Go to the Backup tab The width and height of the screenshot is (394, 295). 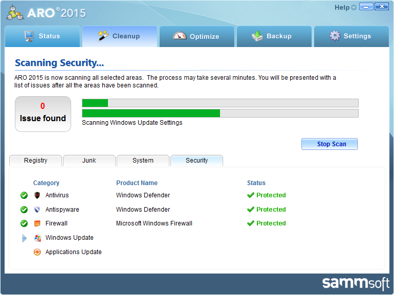[x=273, y=36]
